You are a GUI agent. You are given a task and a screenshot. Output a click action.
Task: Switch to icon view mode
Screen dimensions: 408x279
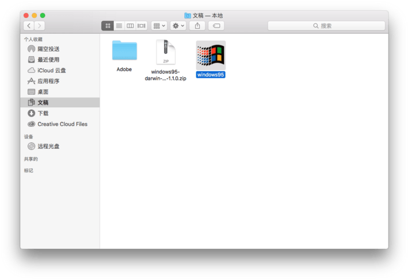(x=108, y=26)
